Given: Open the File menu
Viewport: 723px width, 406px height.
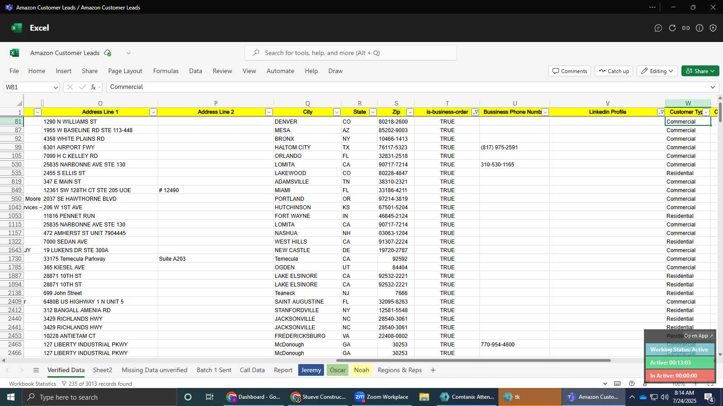Looking at the screenshot, I should [x=14, y=71].
